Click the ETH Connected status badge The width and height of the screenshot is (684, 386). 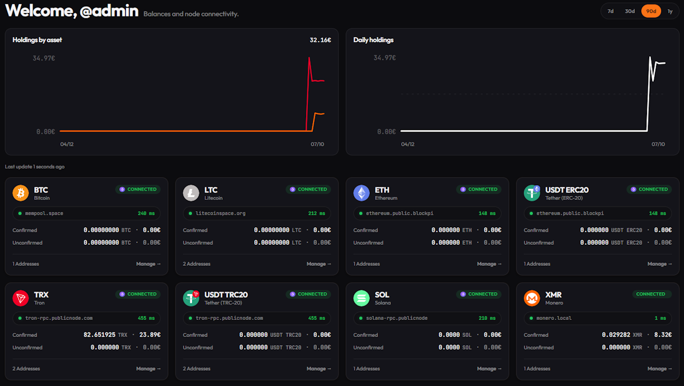tap(479, 189)
